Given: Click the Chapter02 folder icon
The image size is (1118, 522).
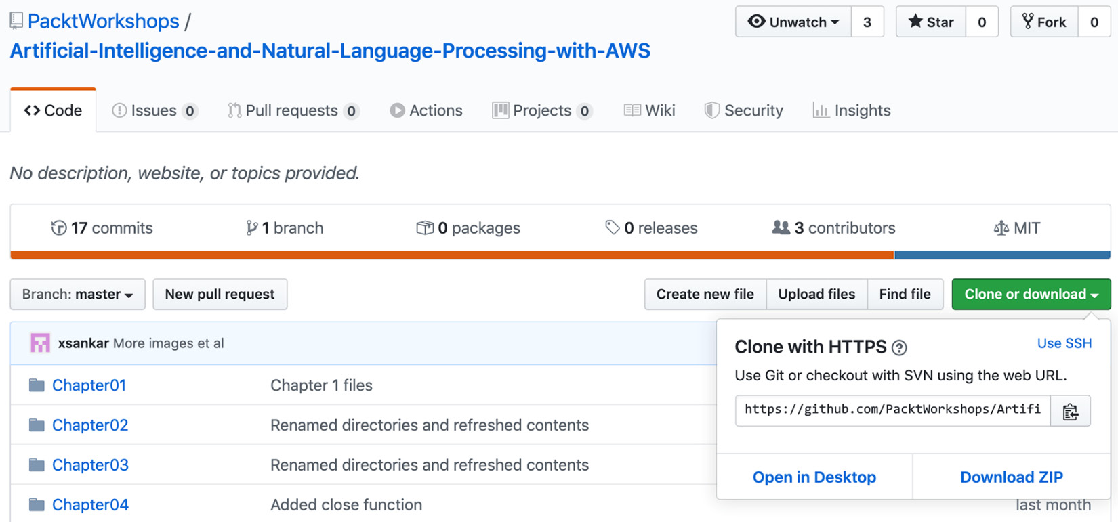Looking at the screenshot, I should [37, 425].
